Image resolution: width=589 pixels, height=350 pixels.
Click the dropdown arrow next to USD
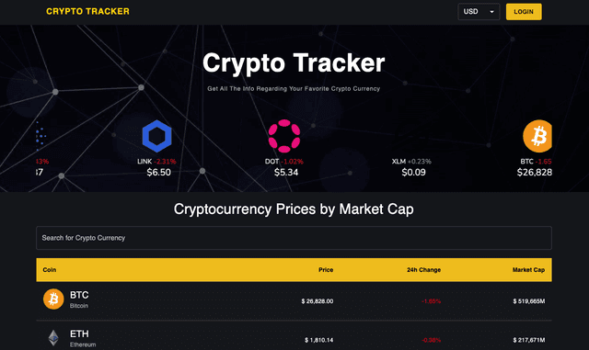[x=491, y=12]
